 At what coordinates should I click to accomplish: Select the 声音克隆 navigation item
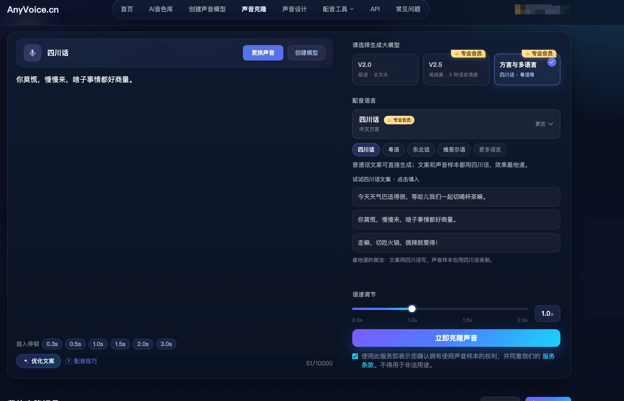pos(254,9)
